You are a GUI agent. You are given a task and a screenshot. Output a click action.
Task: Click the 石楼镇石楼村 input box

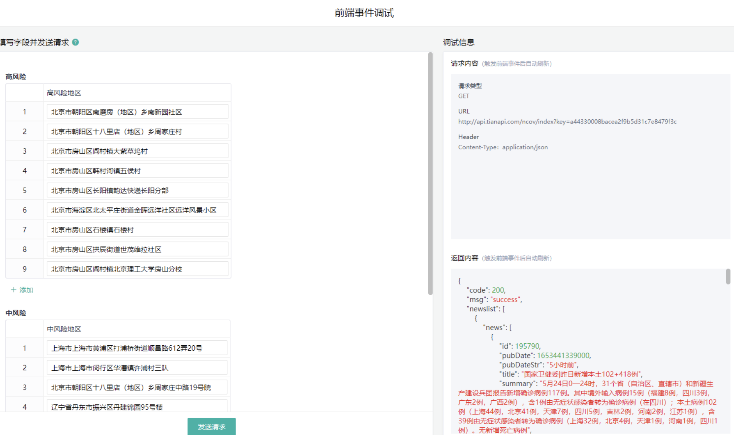pos(137,230)
